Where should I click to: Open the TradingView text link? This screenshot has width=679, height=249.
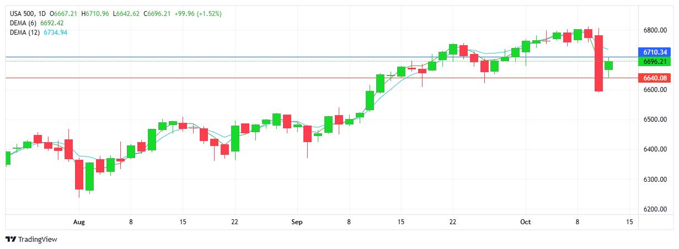(x=38, y=240)
